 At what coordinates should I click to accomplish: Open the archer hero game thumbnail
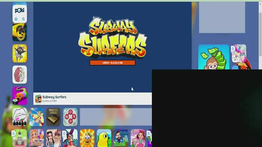(36, 117)
